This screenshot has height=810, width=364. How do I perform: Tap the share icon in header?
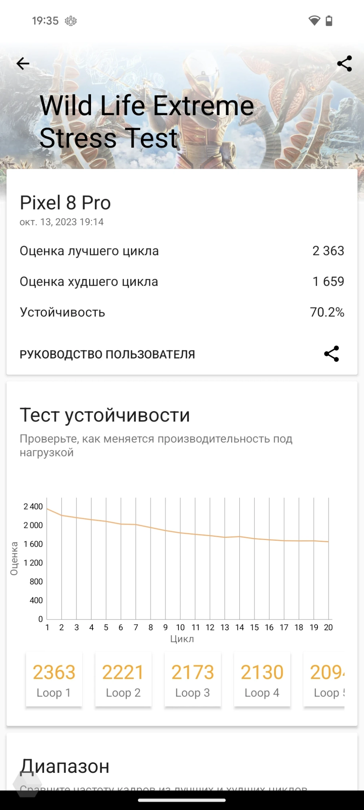(344, 64)
